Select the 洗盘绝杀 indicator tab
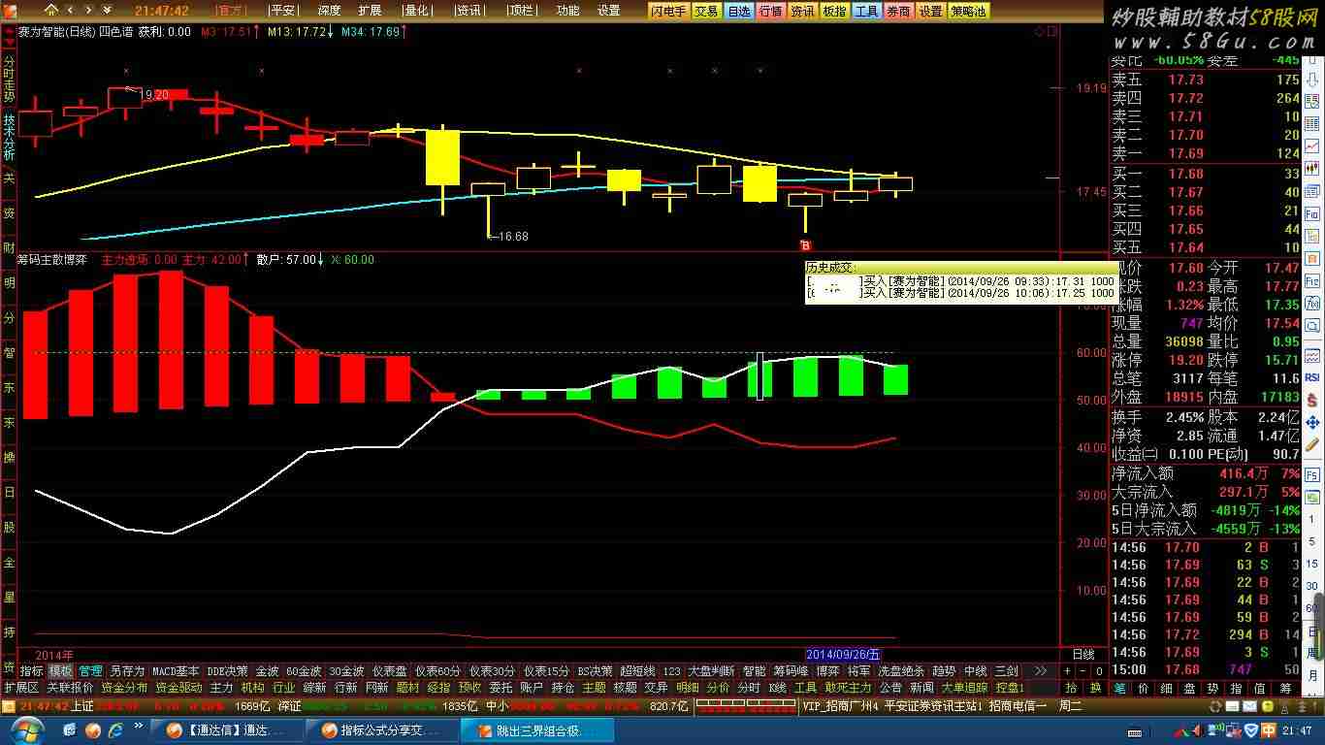The width and height of the screenshot is (1325, 745). point(901,670)
